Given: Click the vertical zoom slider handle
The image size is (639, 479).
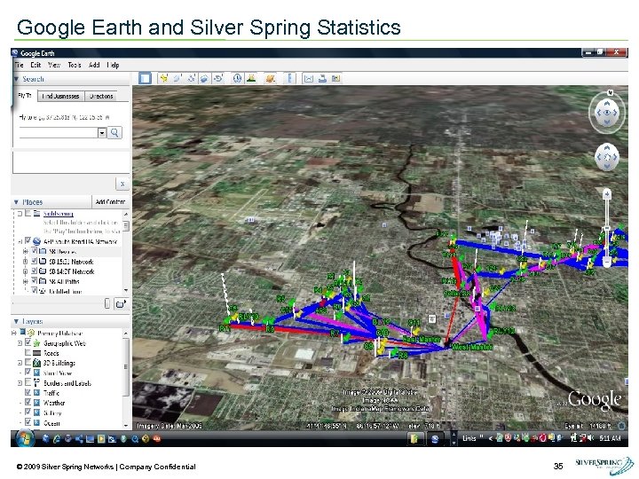Looking at the screenshot, I should pos(607,229).
